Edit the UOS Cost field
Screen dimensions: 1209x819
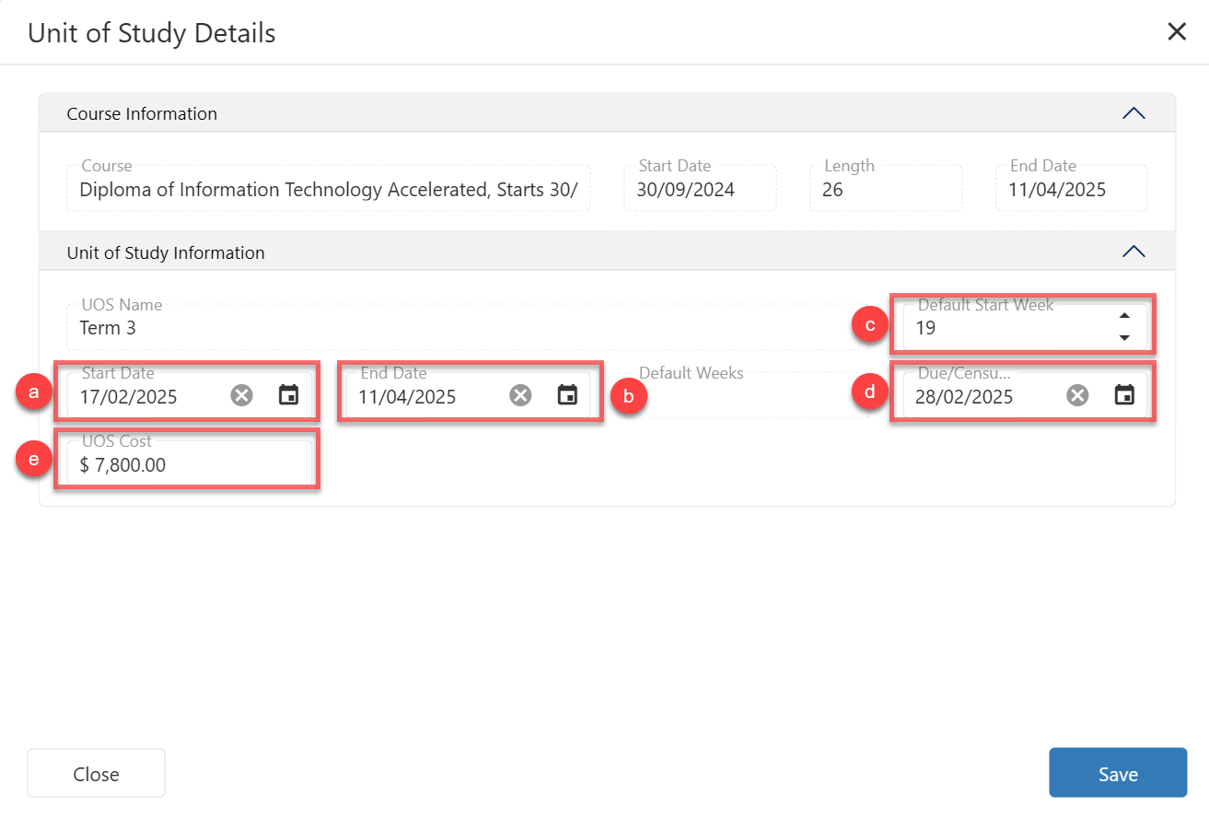pos(190,464)
